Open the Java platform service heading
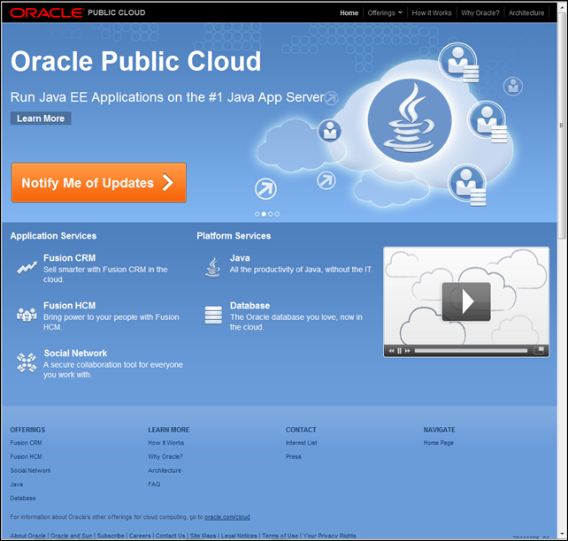The image size is (568, 541). click(x=240, y=258)
